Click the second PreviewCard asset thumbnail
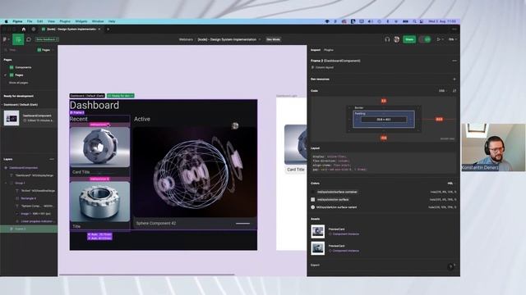526x295 pixels. coord(318,248)
